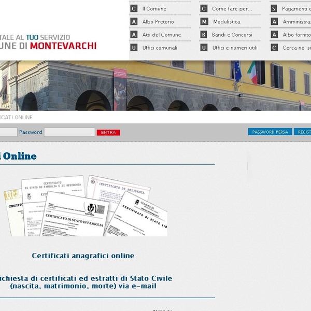This screenshot has width=311, height=311.
Task: Open Bandi e Concorsi
Action: tap(232, 35)
